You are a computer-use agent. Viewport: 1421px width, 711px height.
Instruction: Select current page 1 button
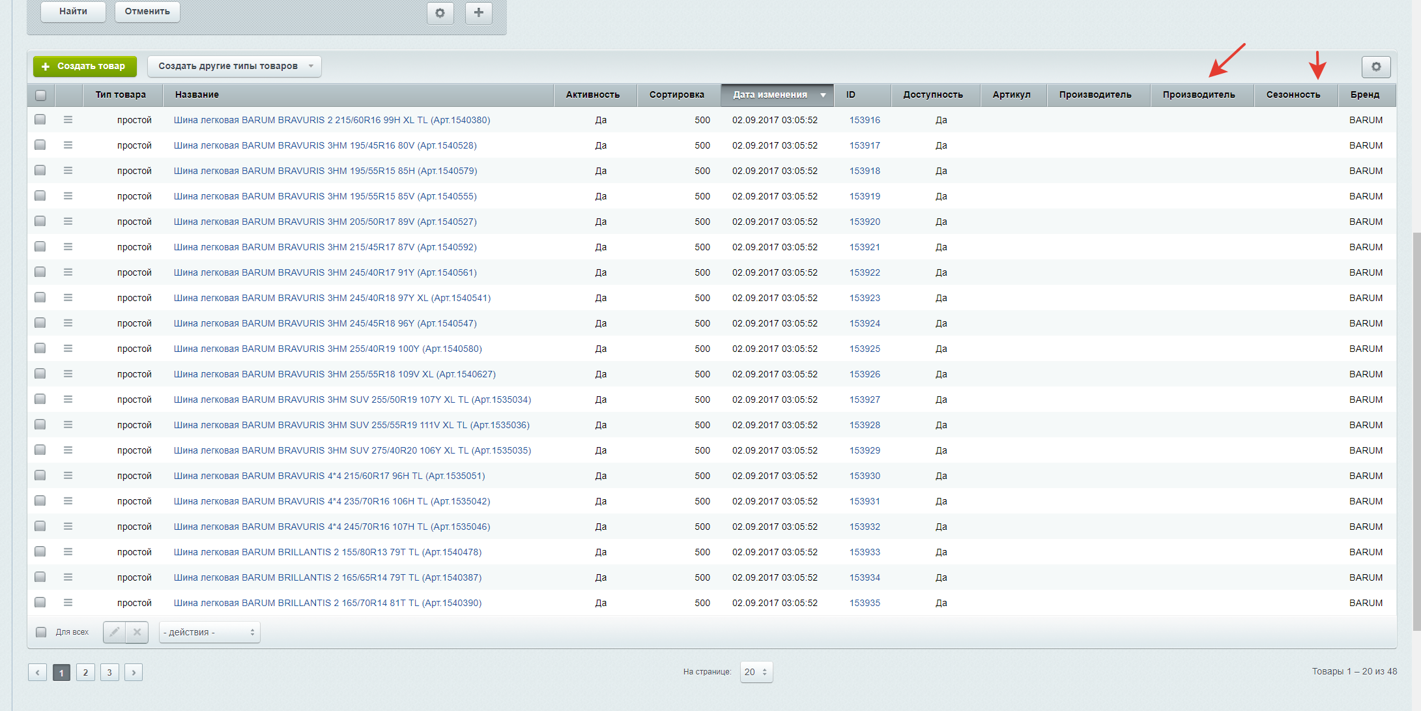point(61,673)
